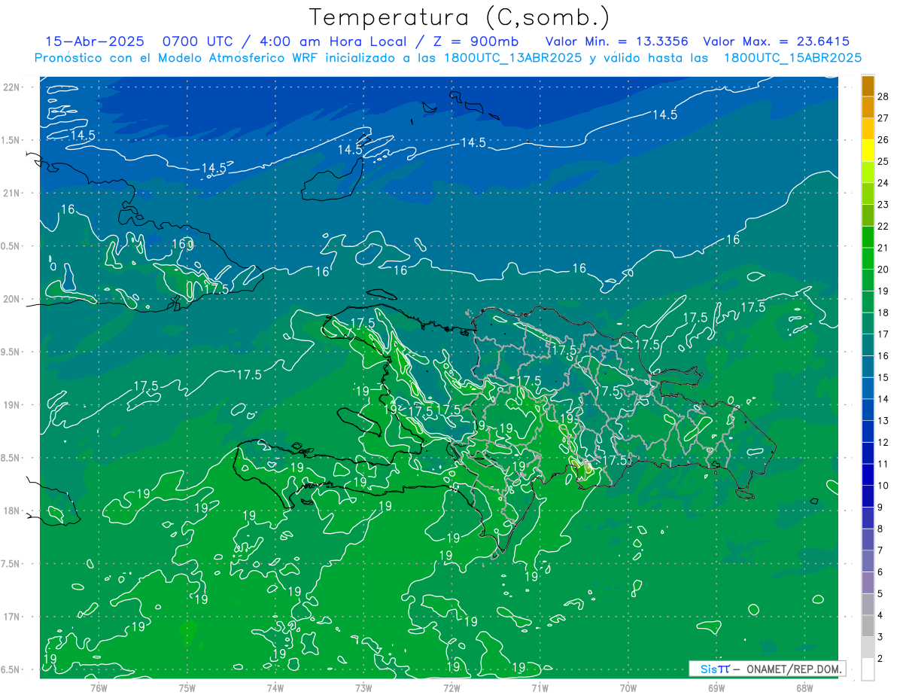
Task: Click the yellow swatch between 25 and 26
Action: click(x=868, y=151)
